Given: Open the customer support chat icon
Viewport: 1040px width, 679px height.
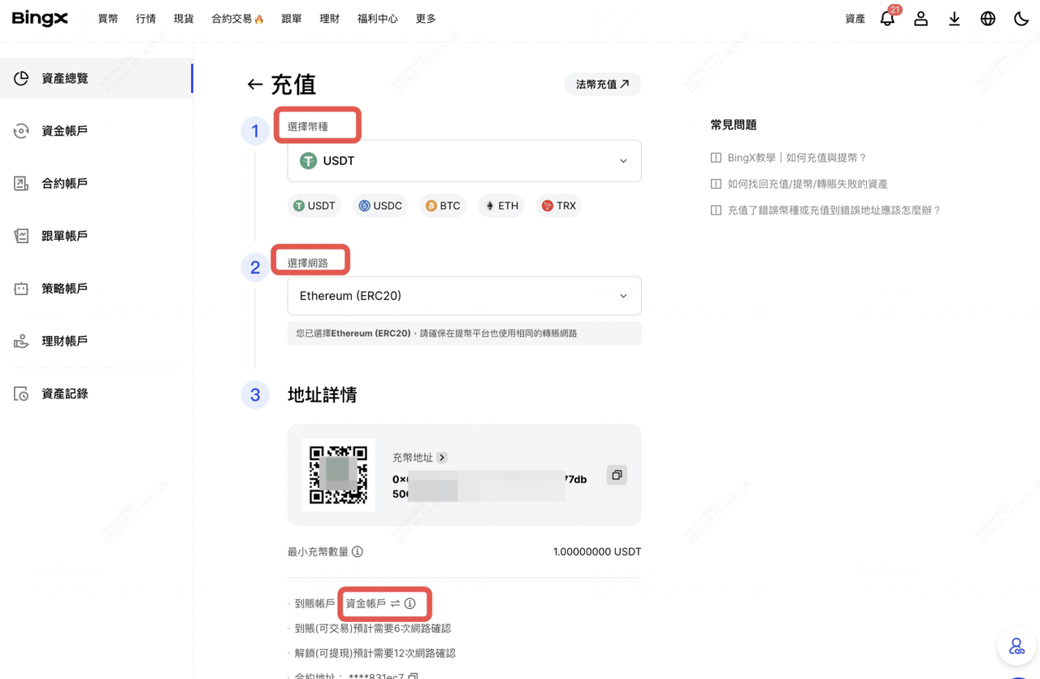Looking at the screenshot, I should tap(1016, 647).
